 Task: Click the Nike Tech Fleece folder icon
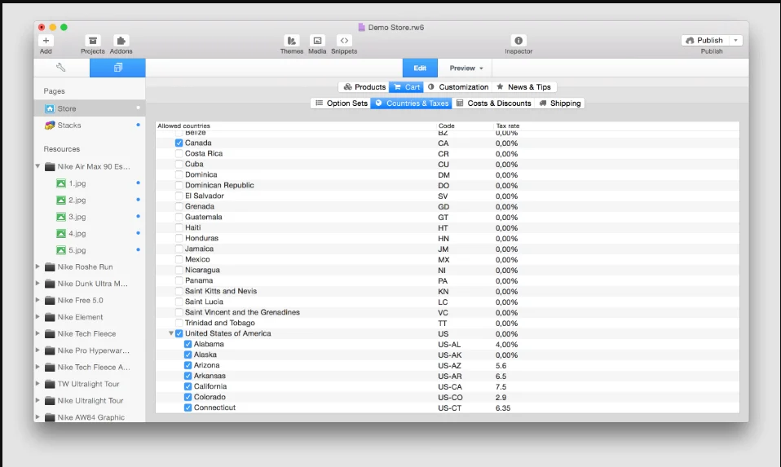pos(50,333)
